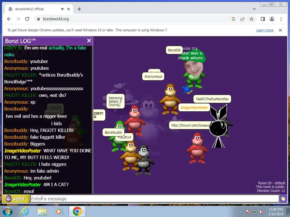
Task: Click the BonziOS name tag
Action: tap(174, 50)
